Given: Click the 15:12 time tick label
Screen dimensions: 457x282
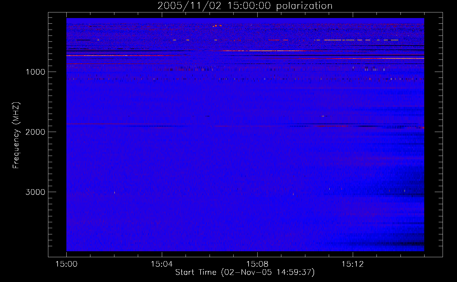Looking at the screenshot, I should click(353, 264).
